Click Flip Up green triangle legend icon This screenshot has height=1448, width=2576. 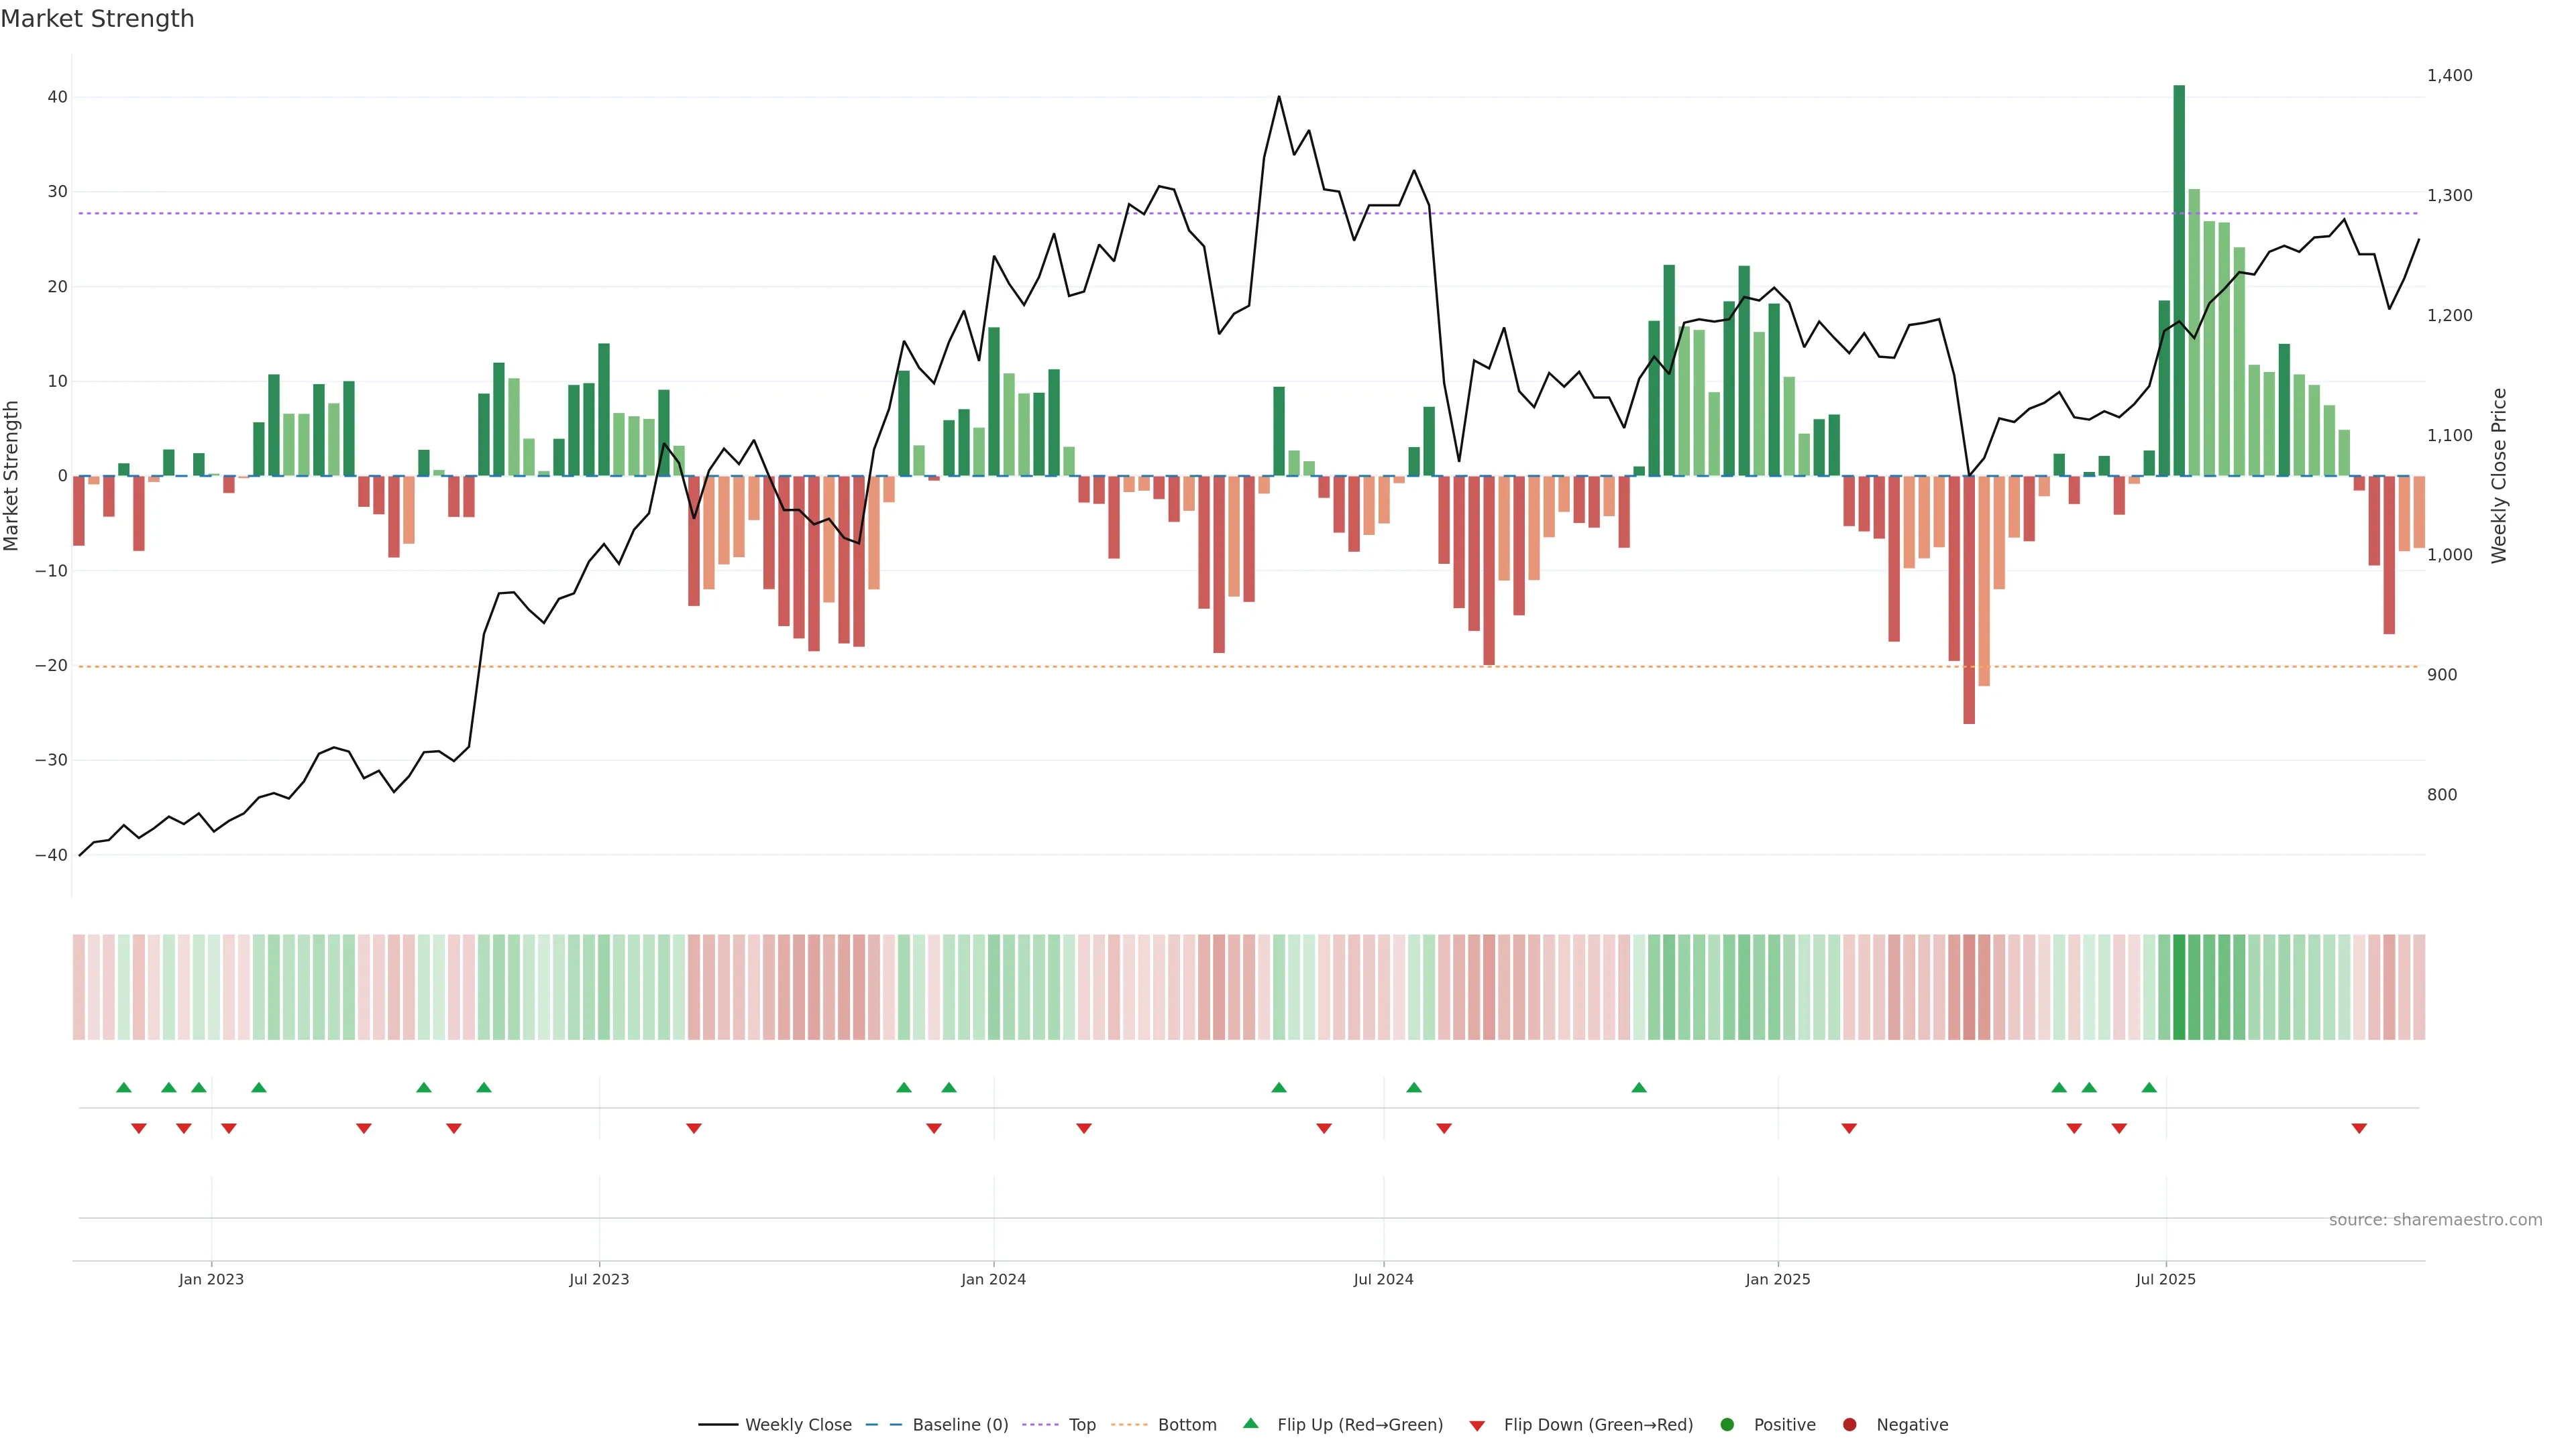point(1250,1423)
